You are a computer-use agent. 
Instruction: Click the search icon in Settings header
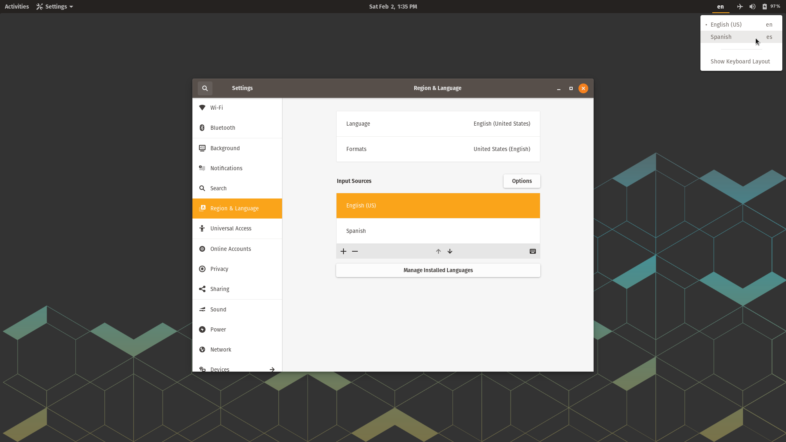(205, 88)
